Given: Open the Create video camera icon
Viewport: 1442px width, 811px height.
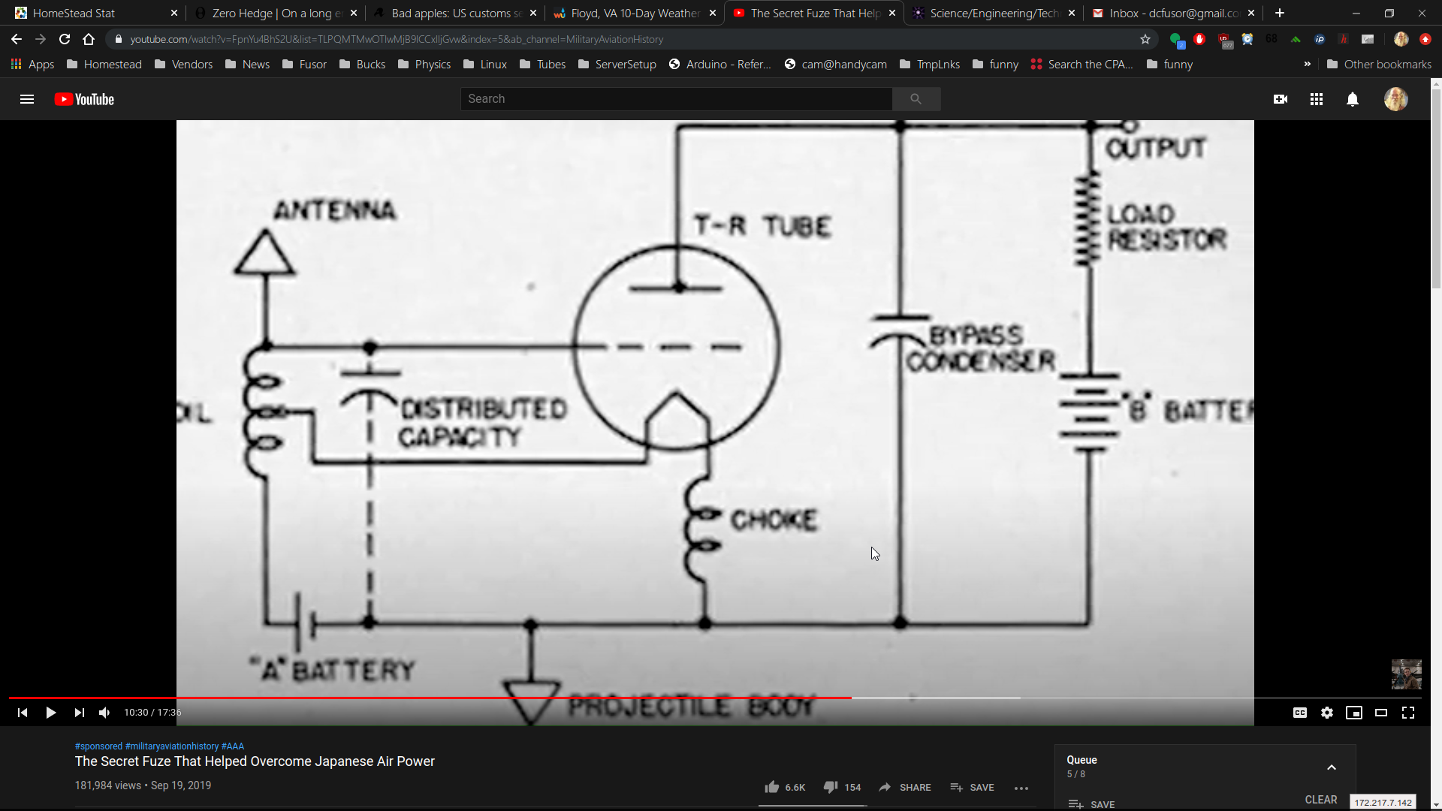Looking at the screenshot, I should [1281, 99].
